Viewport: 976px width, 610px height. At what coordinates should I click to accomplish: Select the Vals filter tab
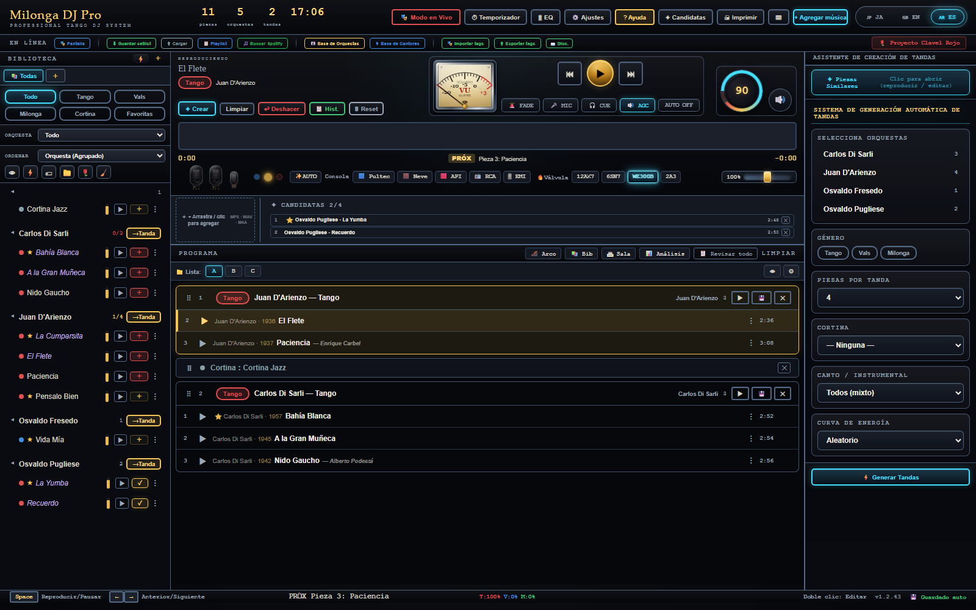point(140,96)
